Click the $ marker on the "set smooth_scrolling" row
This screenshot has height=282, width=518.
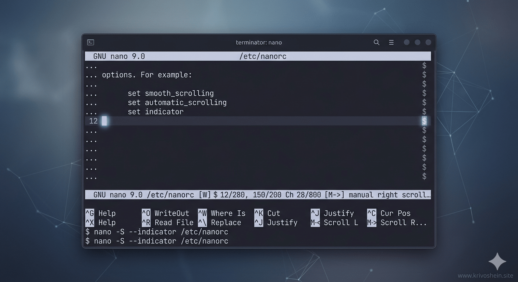(424, 93)
